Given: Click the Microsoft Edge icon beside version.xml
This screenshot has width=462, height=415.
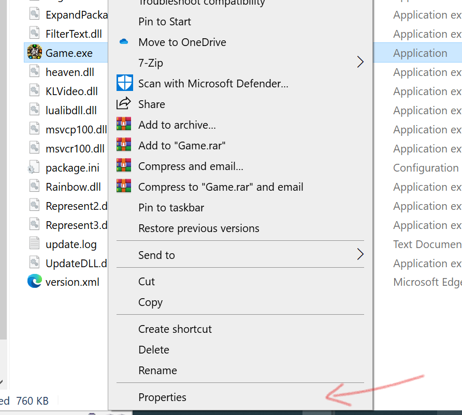Looking at the screenshot, I should click(35, 282).
